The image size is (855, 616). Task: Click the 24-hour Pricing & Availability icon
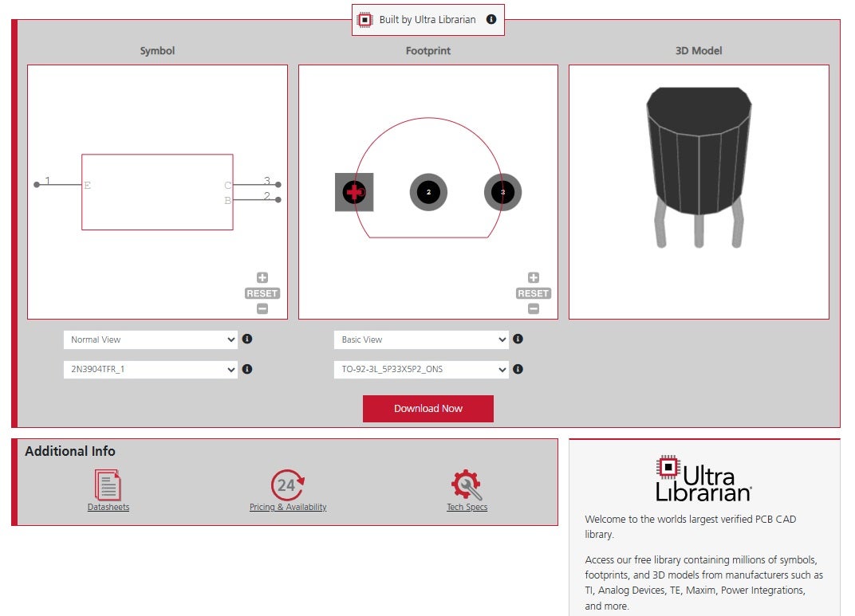coord(287,485)
